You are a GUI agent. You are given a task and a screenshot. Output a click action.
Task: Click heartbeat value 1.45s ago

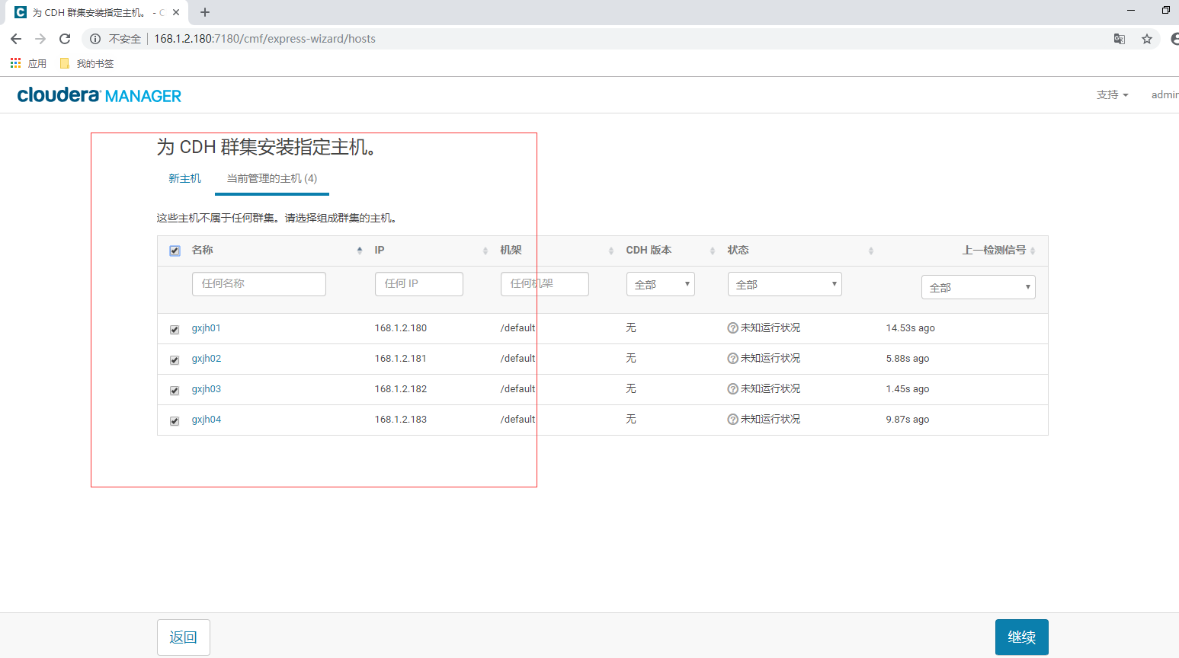[908, 389]
